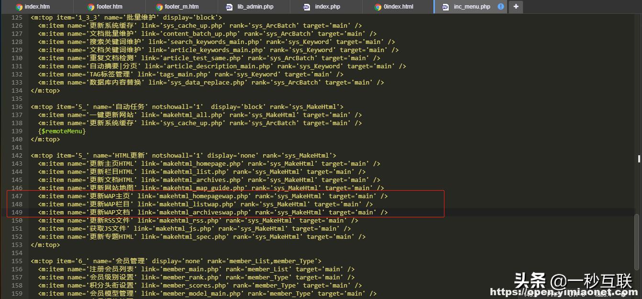
Task: Click the 'makehtml_listwap.php' code line
Action: tap(205, 204)
